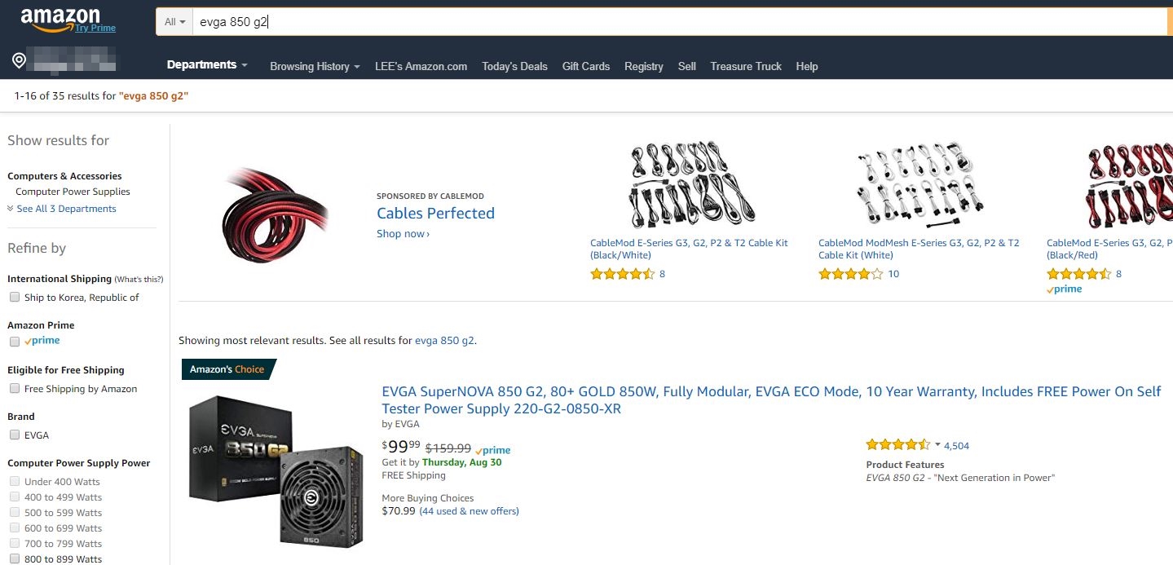Open the EVGA SuperNOVA 850 G2 listing title
The height and width of the screenshot is (565, 1173).
tap(770, 399)
